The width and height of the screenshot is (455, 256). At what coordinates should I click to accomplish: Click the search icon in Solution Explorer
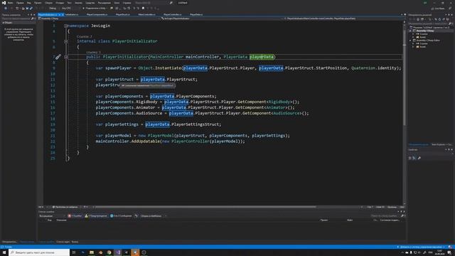(x=450, y=23)
